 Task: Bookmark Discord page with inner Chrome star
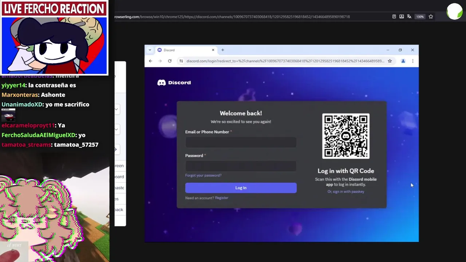coord(390,61)
